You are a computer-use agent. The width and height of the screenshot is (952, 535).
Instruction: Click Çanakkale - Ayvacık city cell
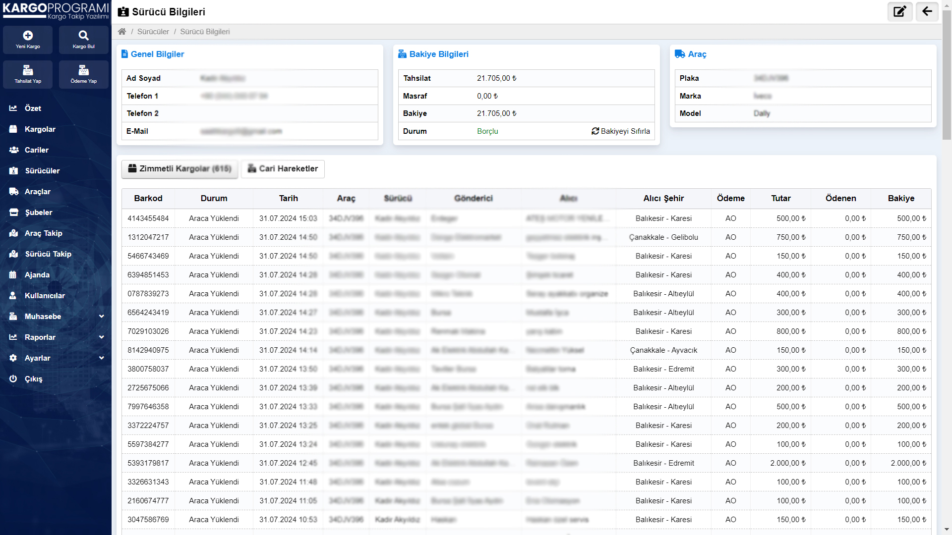tap(663, 350)
